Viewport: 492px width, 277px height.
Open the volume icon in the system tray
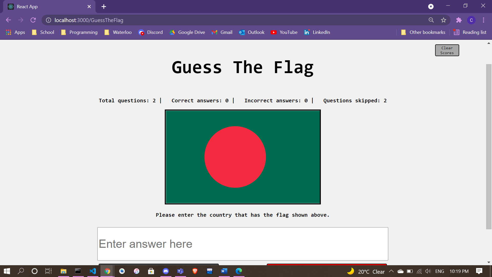tap(428, 271)
